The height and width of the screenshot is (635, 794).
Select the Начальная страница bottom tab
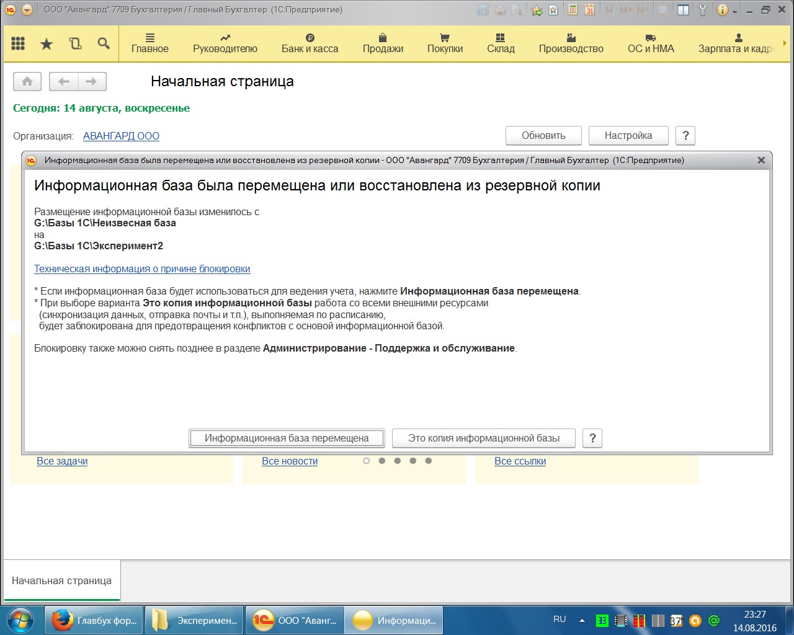pyautogui.click(x=61, y=580)
